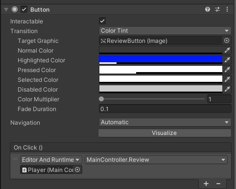236x189 pixels.
Task: Click the Transition property label
Action: point(24,31)
